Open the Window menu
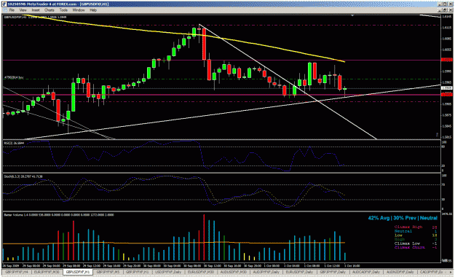 click(79, 10)
